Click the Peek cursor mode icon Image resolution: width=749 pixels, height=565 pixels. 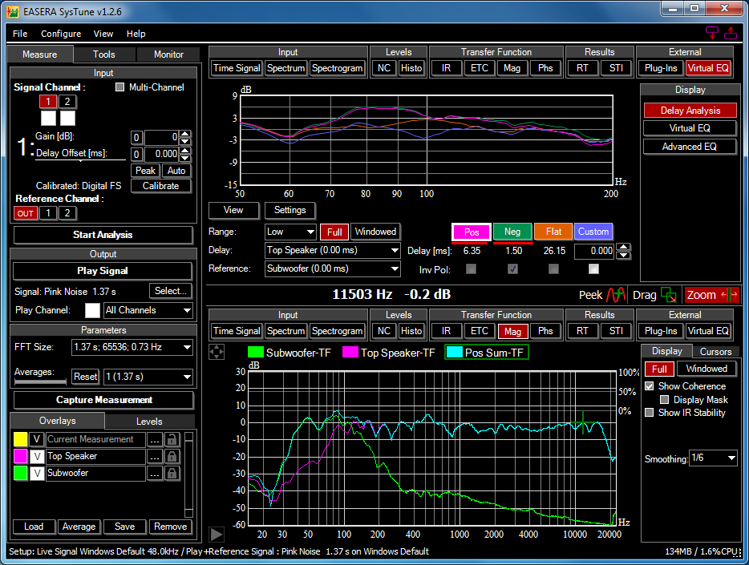pyautogui.click(x=616, y=295)
